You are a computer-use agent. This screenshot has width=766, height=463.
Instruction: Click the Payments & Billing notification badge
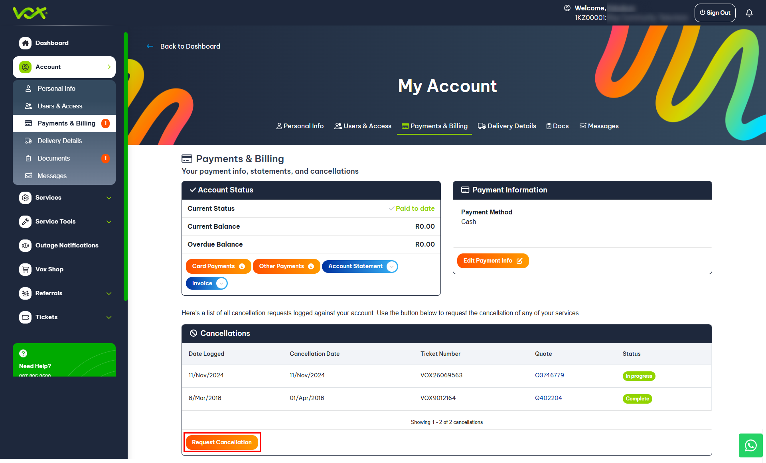coord(105,124)
